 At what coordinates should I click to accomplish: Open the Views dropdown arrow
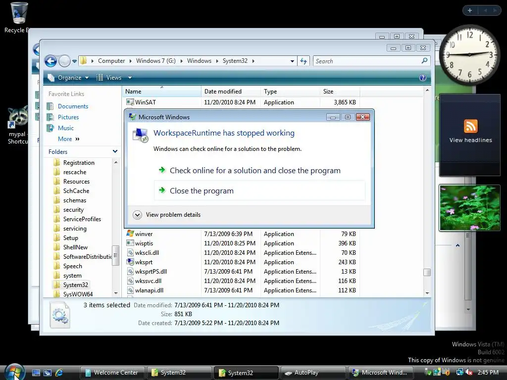click(x=130, y=78)
